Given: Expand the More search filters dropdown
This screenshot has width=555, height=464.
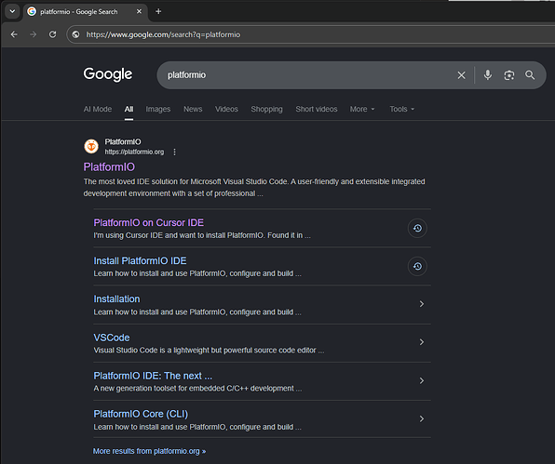Looking at the screenshot, I should [x=362, y=109].
